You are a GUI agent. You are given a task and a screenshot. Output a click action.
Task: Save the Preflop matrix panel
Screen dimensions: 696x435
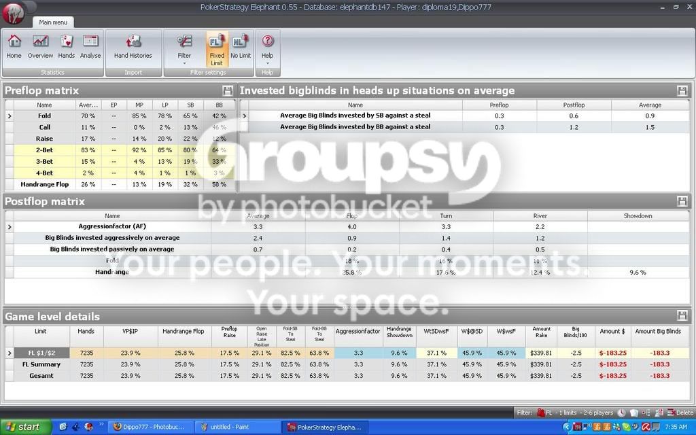(227, 90)
